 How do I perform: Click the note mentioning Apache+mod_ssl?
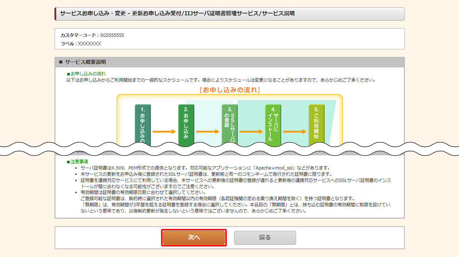(x=205, y=168)
